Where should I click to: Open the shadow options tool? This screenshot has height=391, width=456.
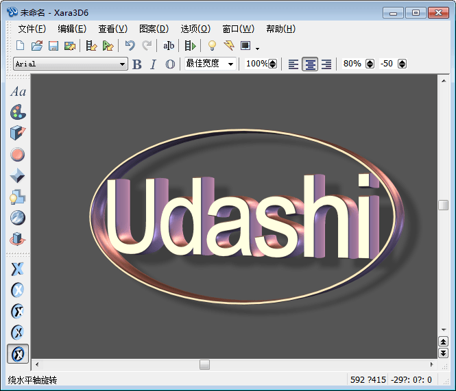click(18, 197)
